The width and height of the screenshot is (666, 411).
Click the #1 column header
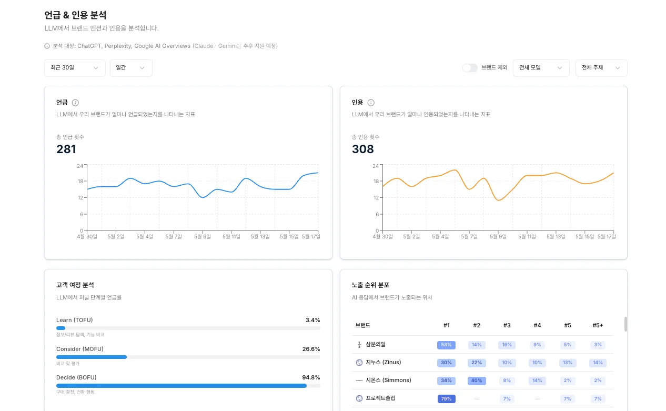[x=446, y=326]
